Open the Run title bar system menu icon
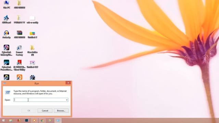Image resolution: width=219 pixels, height=123 pixels. tap(4, 83)
